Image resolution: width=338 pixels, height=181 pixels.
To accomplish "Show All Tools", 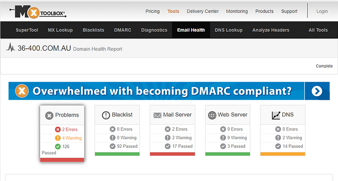I will (318, 30).
